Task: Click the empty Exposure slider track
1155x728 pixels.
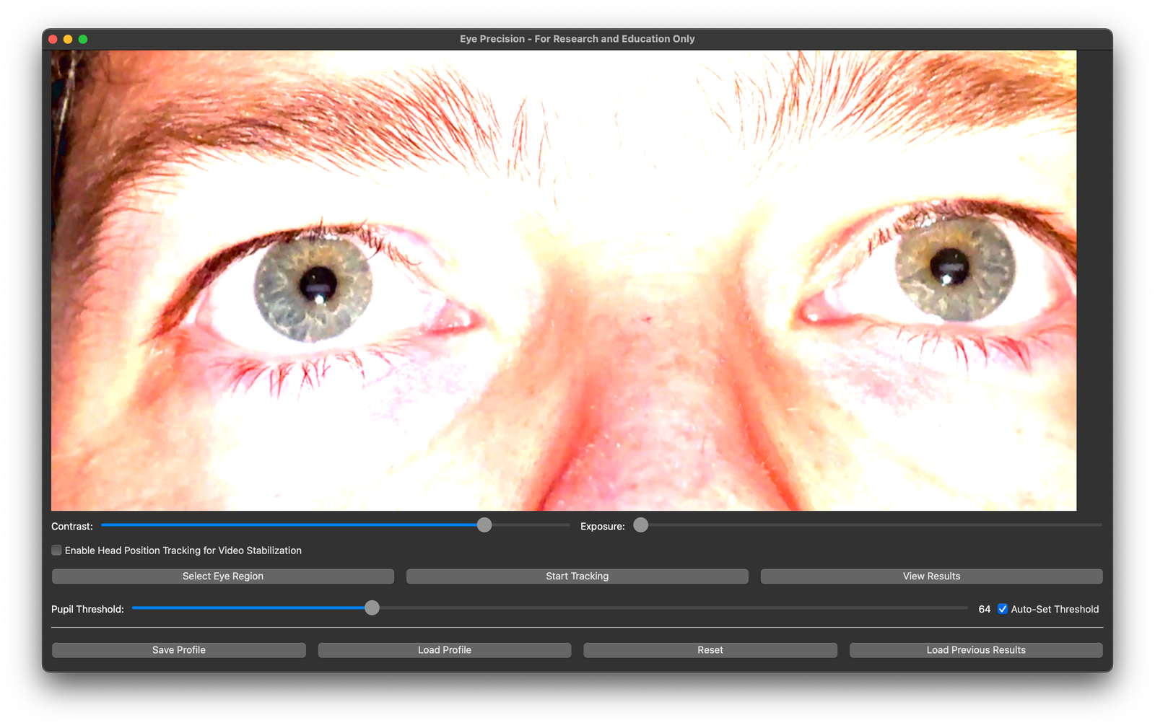Action: click(866, 525)
